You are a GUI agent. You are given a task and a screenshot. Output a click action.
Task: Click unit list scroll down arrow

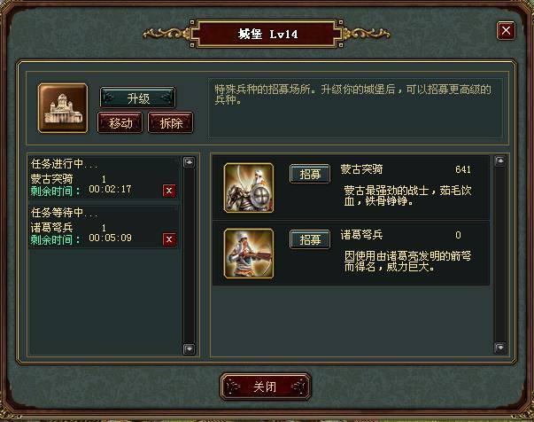point(500,348)
